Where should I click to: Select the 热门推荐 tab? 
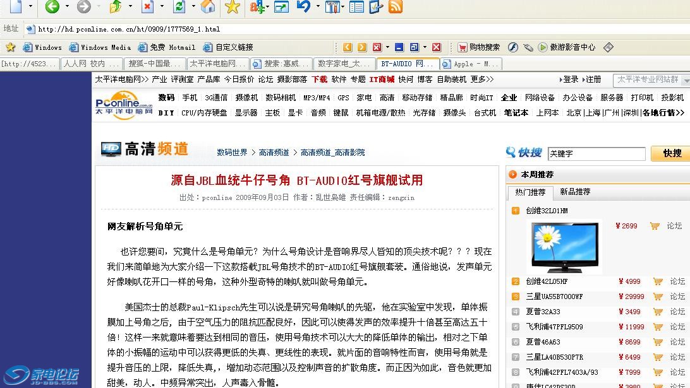click(530, 192)
